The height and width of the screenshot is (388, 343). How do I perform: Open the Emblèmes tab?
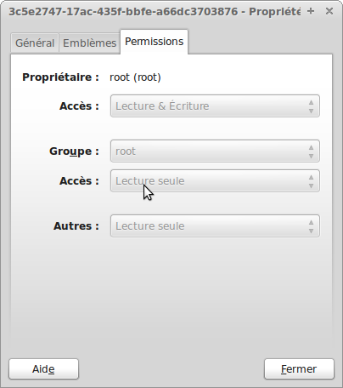point(89,43)
